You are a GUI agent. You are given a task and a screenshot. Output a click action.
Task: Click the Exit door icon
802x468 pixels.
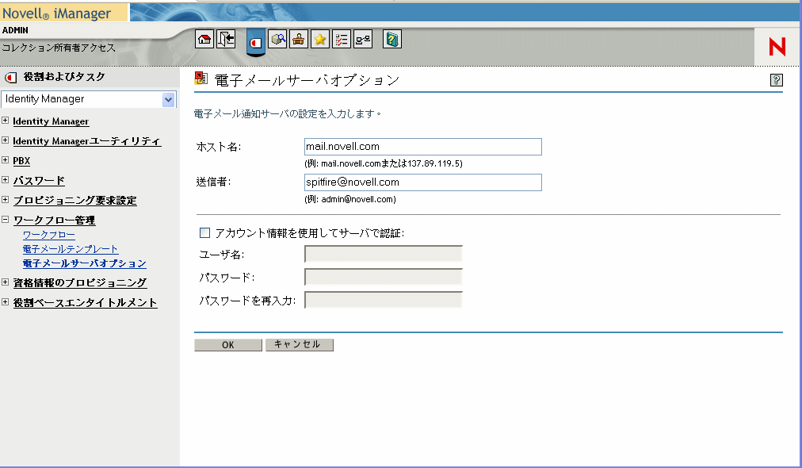pos(226,39)
